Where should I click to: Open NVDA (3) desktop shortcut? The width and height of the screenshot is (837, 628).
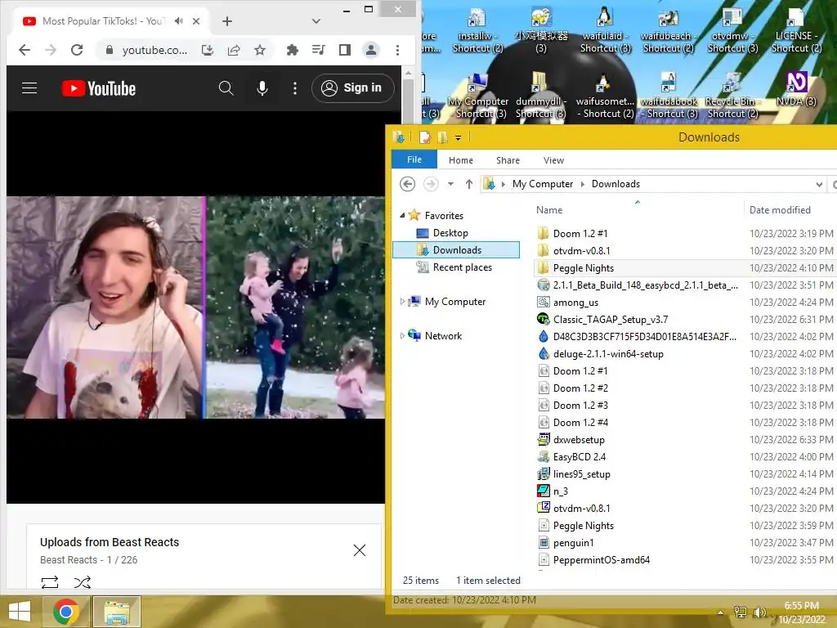(x=796, y=89)
